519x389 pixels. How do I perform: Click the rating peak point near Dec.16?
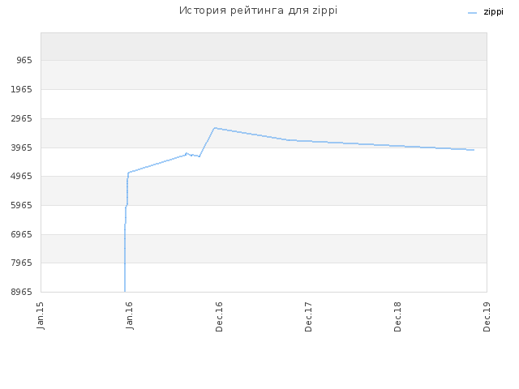[215, 128]
